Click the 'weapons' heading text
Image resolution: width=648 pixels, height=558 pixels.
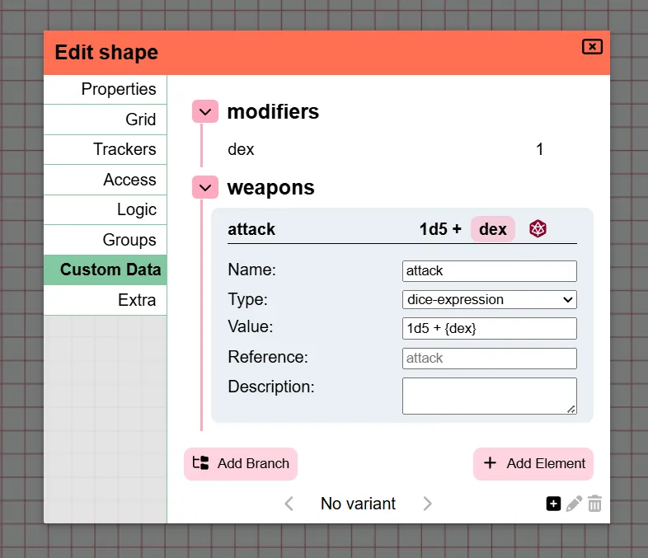click(271, 188)
